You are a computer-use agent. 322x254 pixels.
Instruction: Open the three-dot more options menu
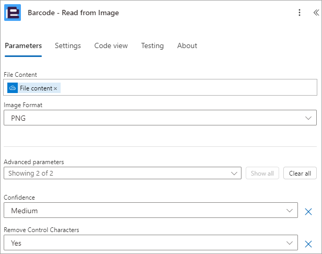point(300,13)
